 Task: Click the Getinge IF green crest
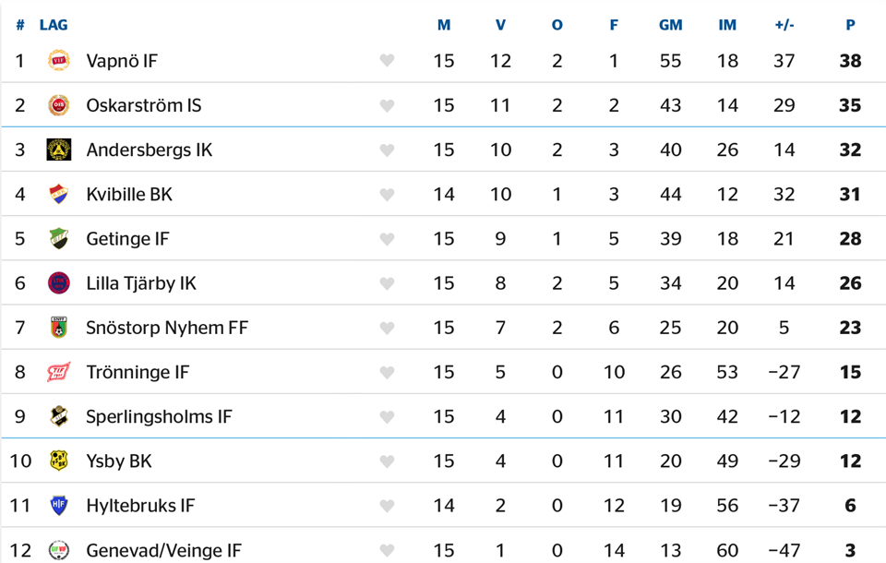(x=58, y=238)
